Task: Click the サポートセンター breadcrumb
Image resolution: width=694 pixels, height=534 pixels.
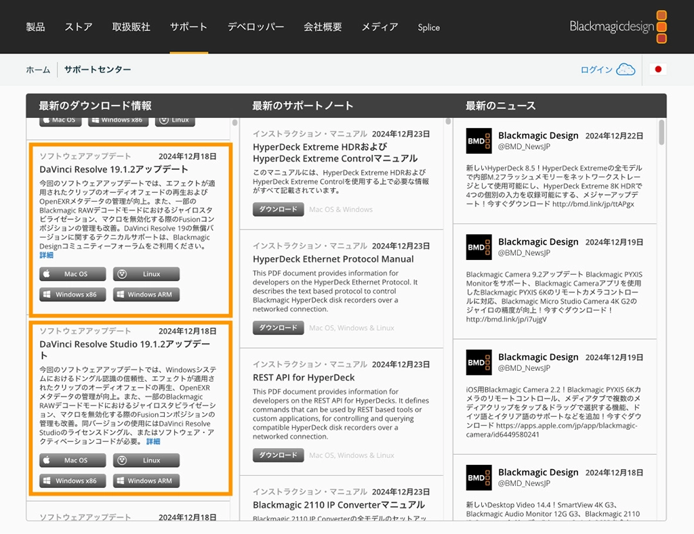Action: (98, 70)
